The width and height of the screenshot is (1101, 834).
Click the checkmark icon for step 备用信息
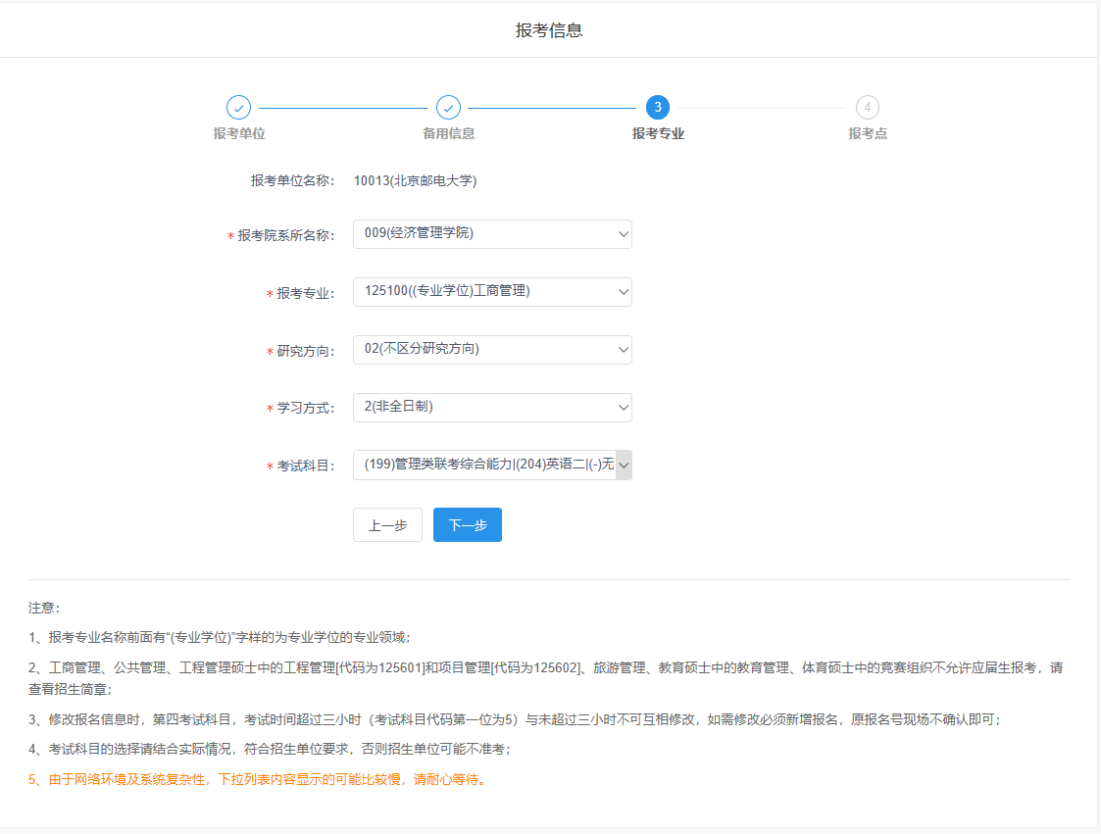[x=448, y=108]
